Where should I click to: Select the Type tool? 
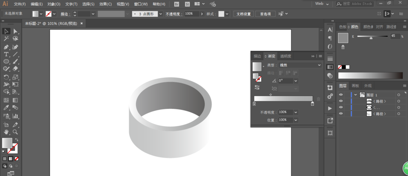[6, 54]
